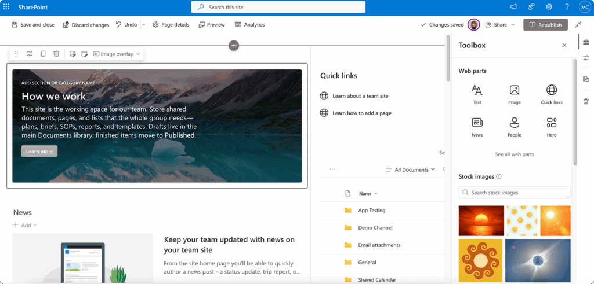Viewport: 594px width, 284px height.
Task: Add the People web part from Toolbox
Action: (x=514, y=126)
